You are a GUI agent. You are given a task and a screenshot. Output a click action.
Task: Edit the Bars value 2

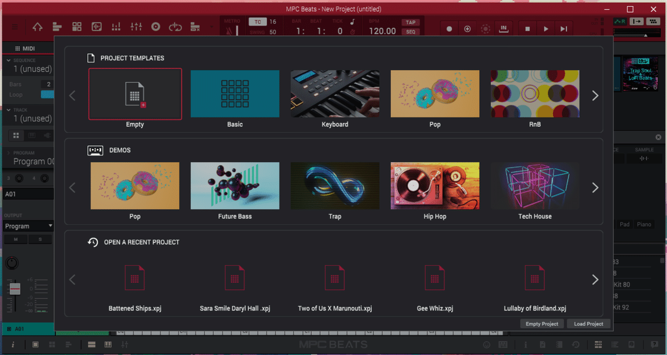coord(48,84)
